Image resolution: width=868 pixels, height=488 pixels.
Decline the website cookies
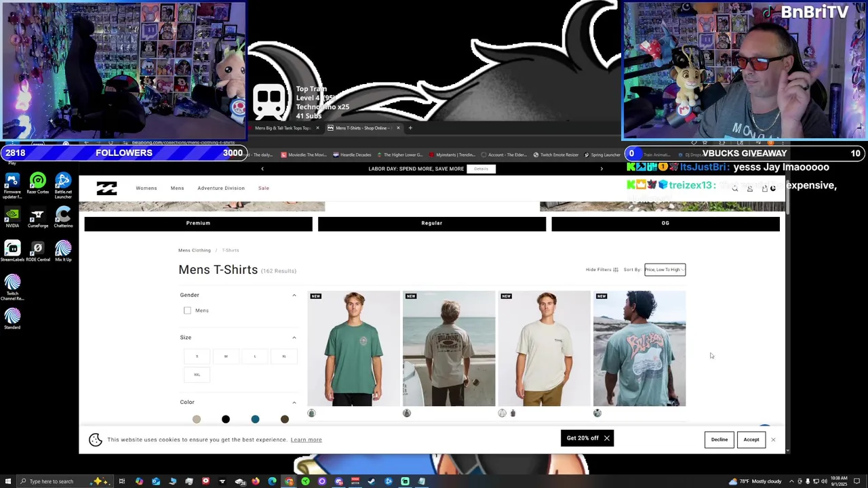point(719,439)
